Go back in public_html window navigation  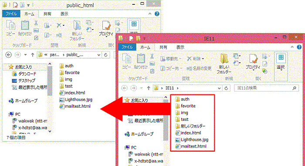tap(8, 55)
